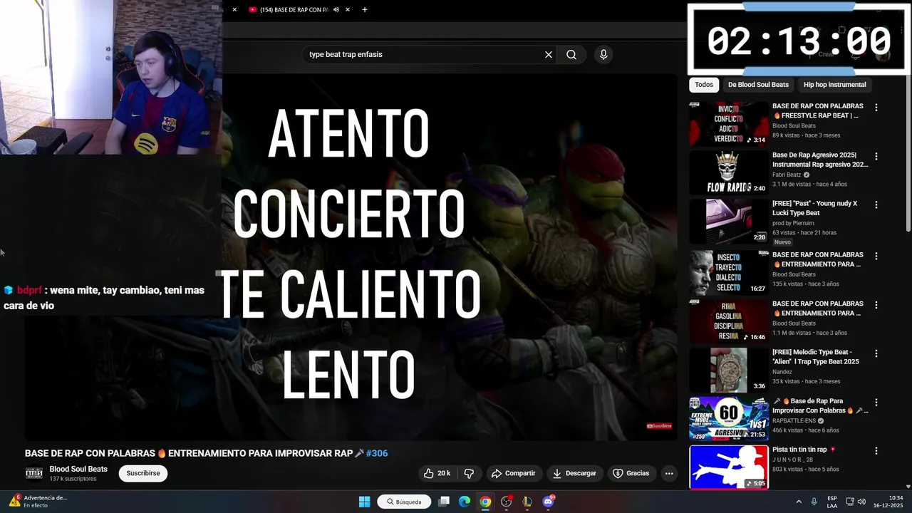Click the tray microphone icon
The width and height of the screenshot is (912, 513).
814,502
